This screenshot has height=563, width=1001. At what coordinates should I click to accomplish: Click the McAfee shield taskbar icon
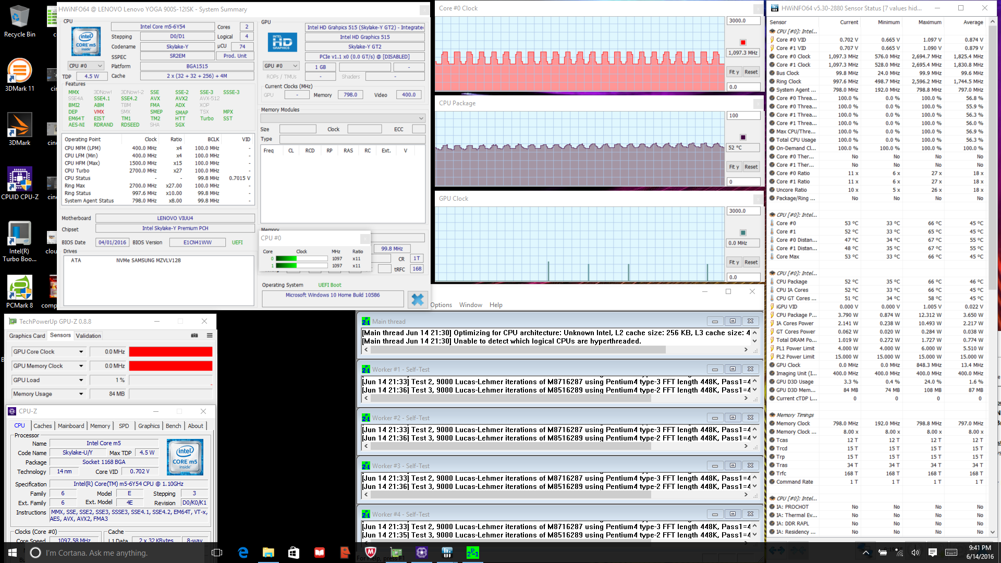[x=371, y=553]
